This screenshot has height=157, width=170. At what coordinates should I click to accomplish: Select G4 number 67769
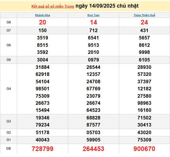click(x=94, y=89)
